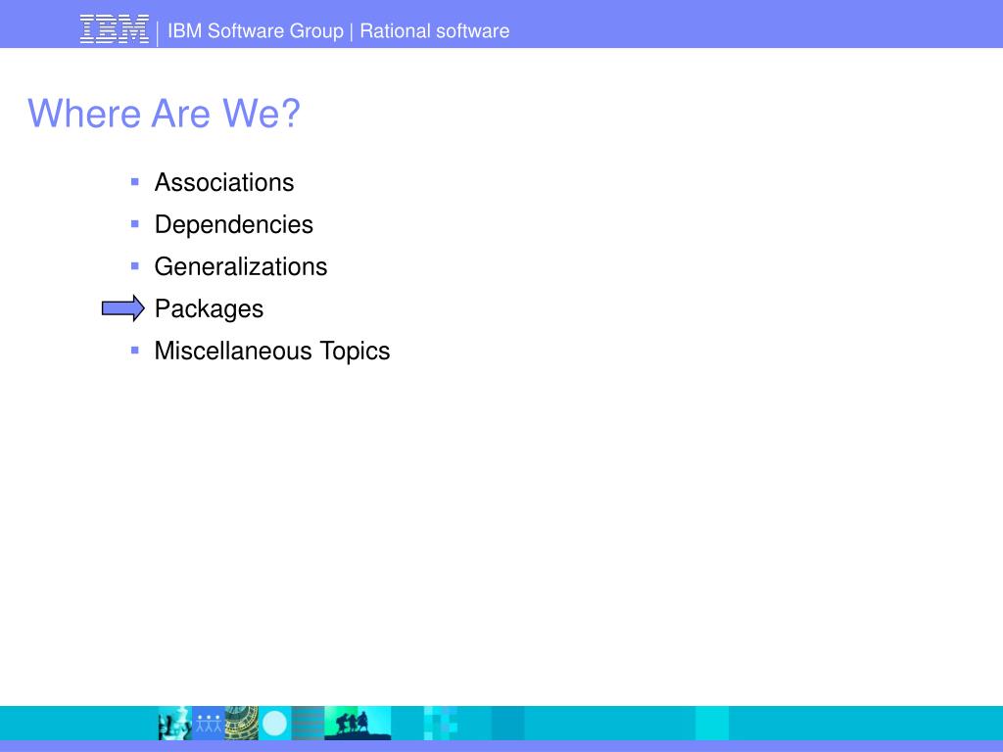
Task: Click the 'Where Are We?' slide title
Action: (164, 114)
